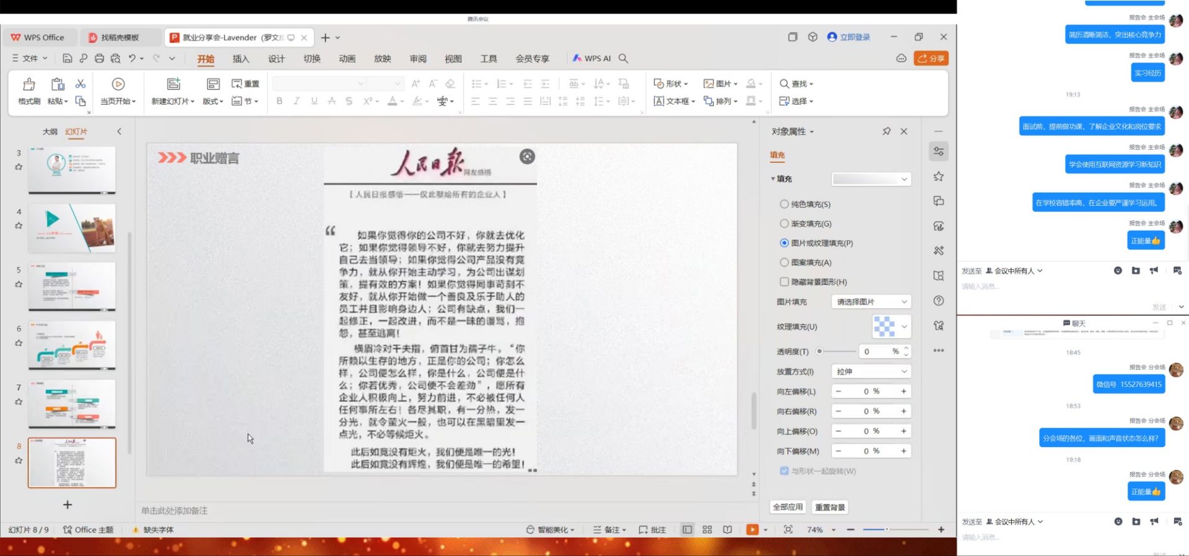The width and height of the screenshot is (1189, 556).
Task: Select Solid Fill (纯色填充) radio button
Action: click(784, 204)
